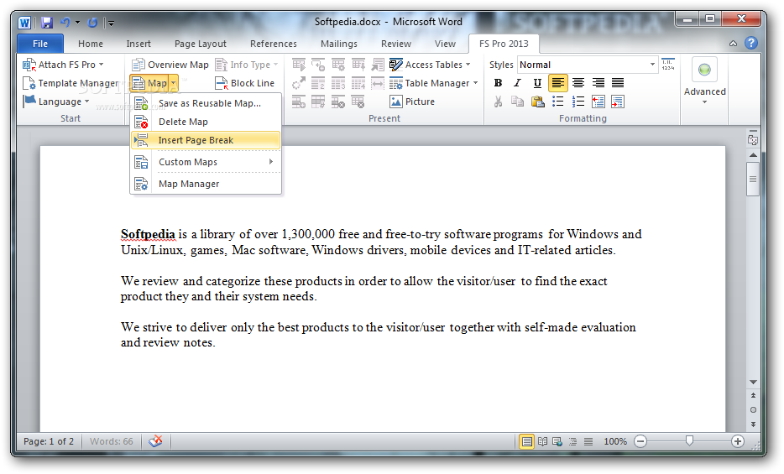784x474 pixels.
Task: Open the Customize Quick Access Toolbar dropdown
Action: coord(111,23)
